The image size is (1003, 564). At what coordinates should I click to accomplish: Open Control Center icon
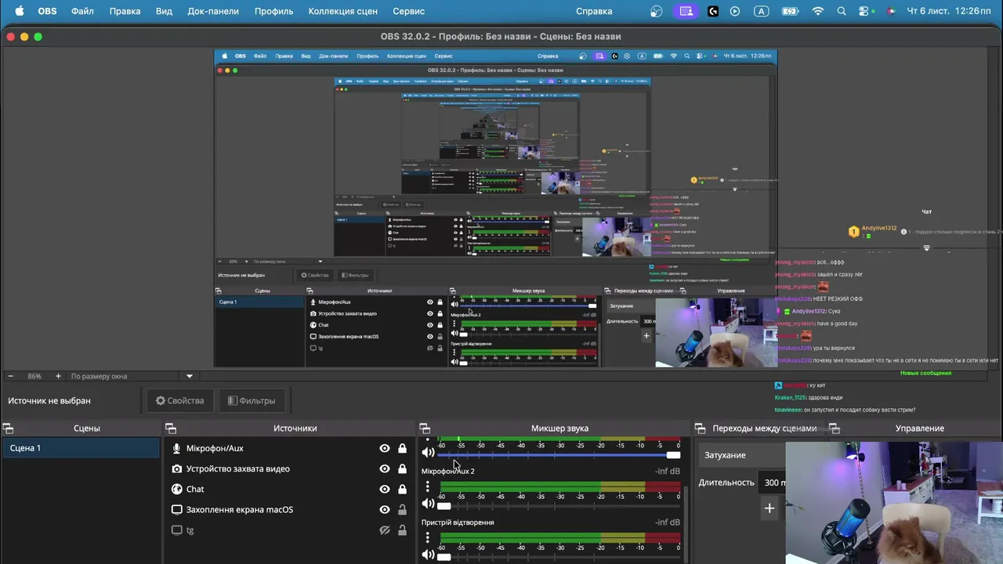click(x=865, y=11)
